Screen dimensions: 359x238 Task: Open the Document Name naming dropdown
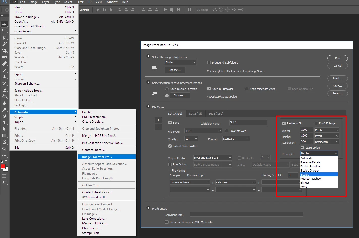(190, 182)
